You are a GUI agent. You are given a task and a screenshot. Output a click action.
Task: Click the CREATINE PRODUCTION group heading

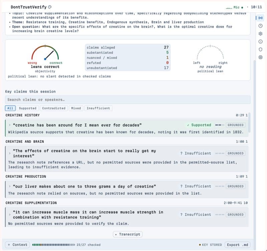tap(26, 177)
